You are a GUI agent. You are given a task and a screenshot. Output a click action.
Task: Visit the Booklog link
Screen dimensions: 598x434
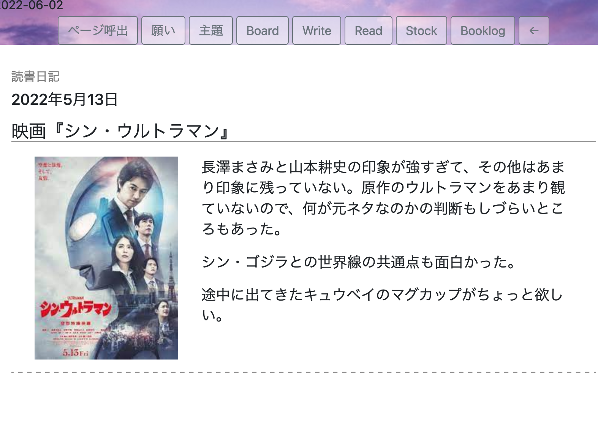[x=483, y=31]
